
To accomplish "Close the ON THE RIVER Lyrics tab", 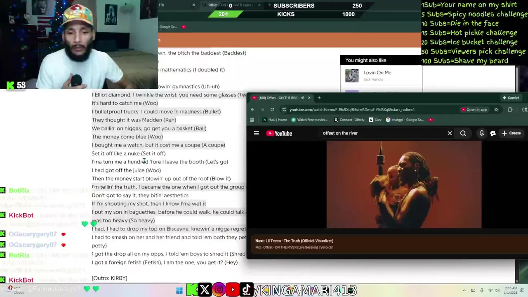I will coord(259,5).
